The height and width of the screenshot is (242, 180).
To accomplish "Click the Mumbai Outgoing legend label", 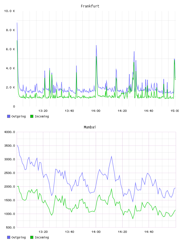I will 18,238.
